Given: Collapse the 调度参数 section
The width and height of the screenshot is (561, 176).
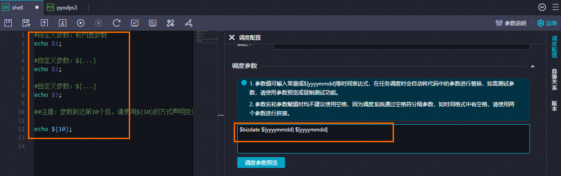Looking at the screenshot, I should (533, 66).
